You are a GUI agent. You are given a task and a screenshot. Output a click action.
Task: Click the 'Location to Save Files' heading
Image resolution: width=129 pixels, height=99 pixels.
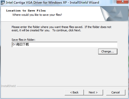(26, 11)
